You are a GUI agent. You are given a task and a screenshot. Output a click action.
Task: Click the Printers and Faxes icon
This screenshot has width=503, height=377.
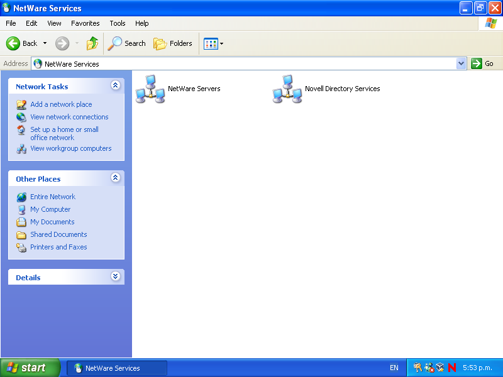point(21,247)
